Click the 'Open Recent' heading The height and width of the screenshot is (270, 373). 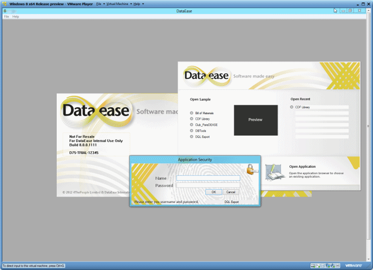(300, 99)
